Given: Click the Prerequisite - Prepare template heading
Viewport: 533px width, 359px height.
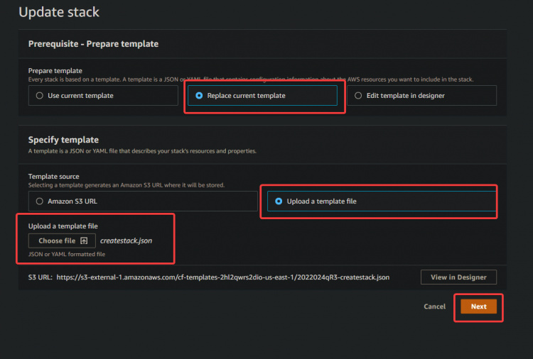Looking at the screenshot, I should (93, 44).
